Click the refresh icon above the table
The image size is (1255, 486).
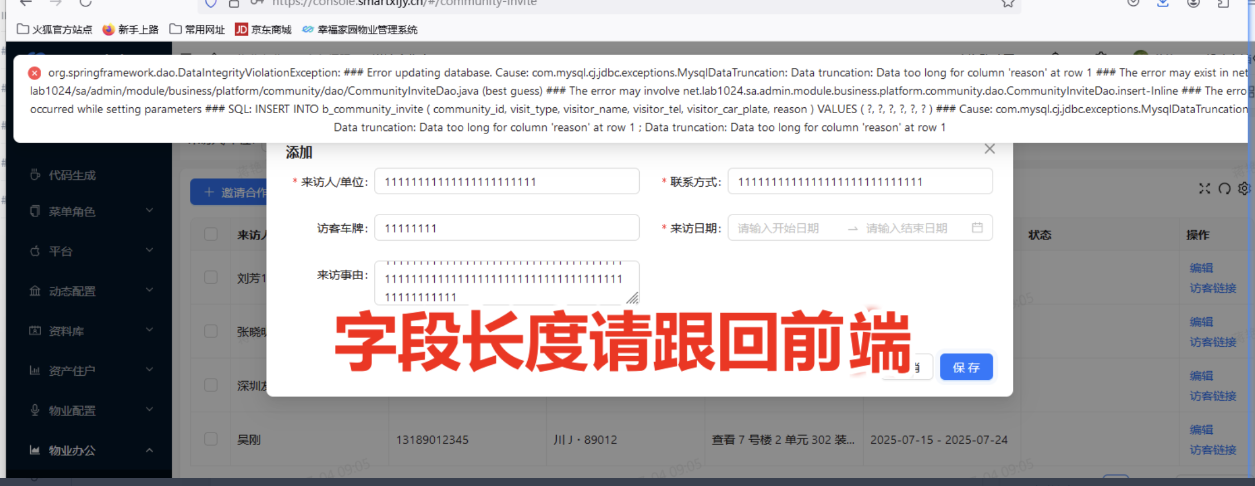[1224, 188]
